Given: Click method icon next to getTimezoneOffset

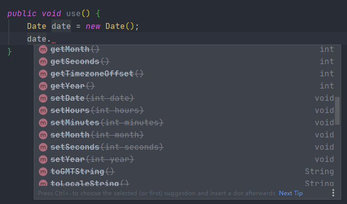Looking at the screenshot, I should [43, 74].
